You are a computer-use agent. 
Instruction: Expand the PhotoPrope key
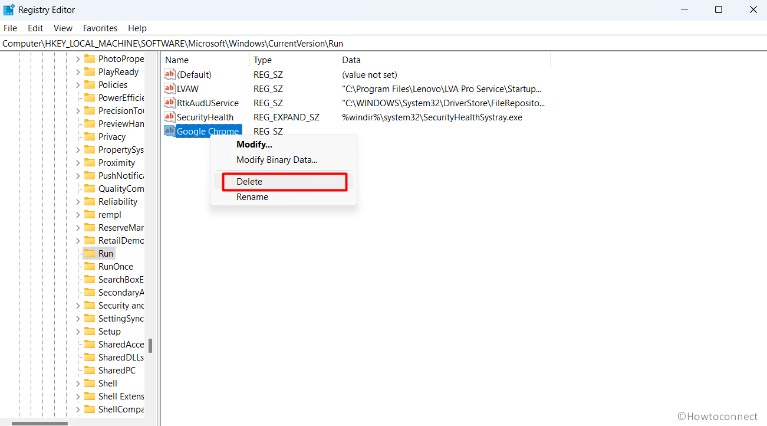coord(78,59)
